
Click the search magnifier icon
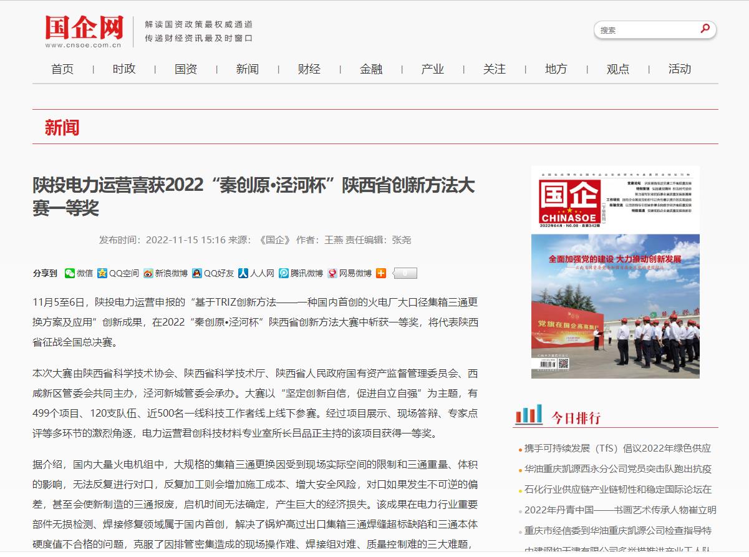tap(705, 29)
